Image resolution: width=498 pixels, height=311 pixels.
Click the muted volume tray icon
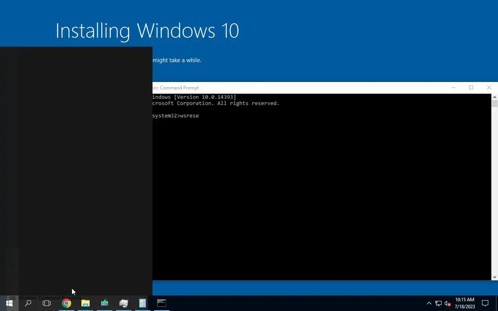pos(447,303)
